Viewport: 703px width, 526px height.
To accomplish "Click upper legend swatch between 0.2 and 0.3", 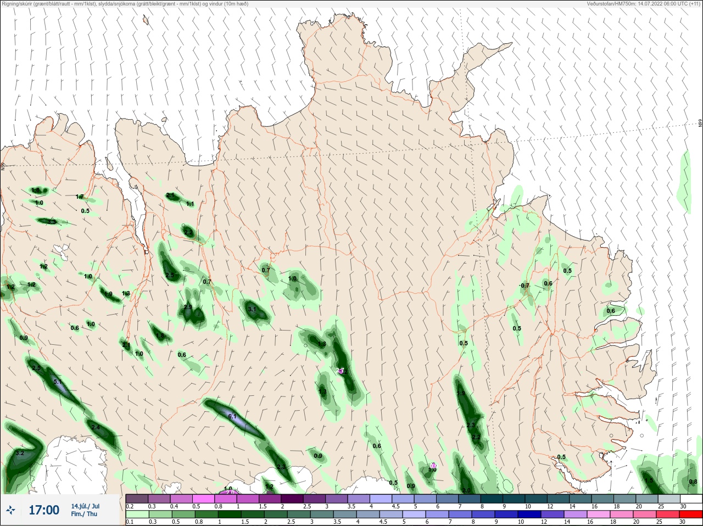I will pos(137,499).
